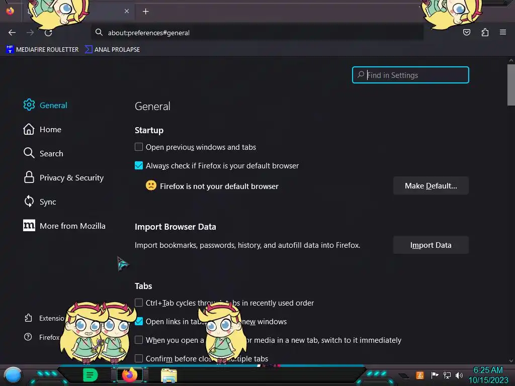Uncheck Always check if Firefox is default browser
Screen dimensions: 515x386
coord(139,165)
